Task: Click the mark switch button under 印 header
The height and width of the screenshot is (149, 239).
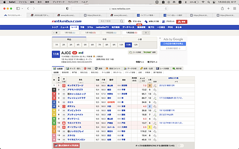Action: coord(64,82)
